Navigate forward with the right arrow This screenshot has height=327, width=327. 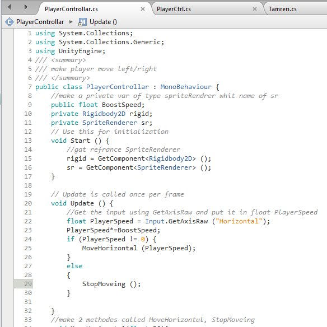click(x=26, y=7)
